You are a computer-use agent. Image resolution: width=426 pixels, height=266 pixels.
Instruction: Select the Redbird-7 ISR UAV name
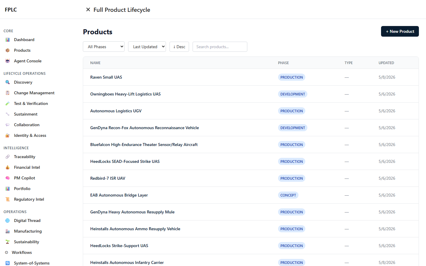[108, 178]
